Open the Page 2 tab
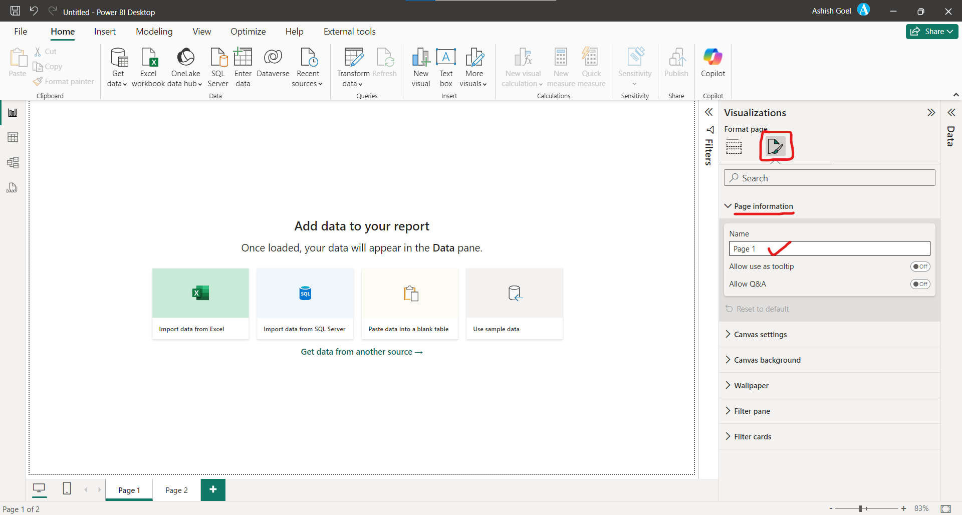This screenshot has width=962, height=515. 176,489
